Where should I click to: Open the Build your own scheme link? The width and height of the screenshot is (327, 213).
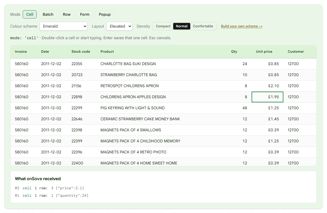[241, 26]
